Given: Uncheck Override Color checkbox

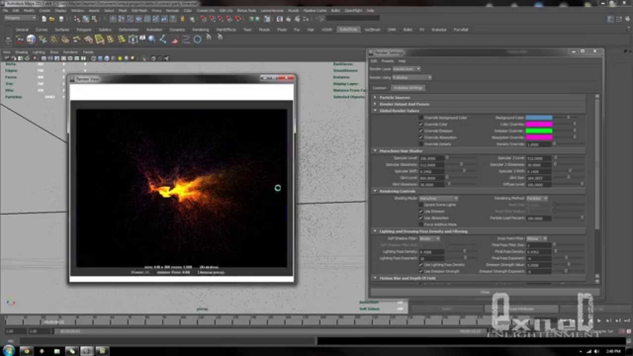Looking at the screenshot, I should pyautogui.click(x=421, y=124).
